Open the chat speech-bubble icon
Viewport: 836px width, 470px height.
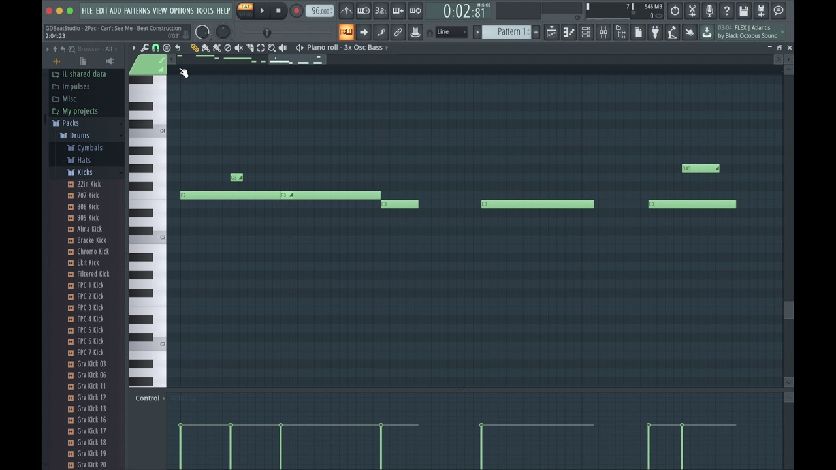click(779, 10)
